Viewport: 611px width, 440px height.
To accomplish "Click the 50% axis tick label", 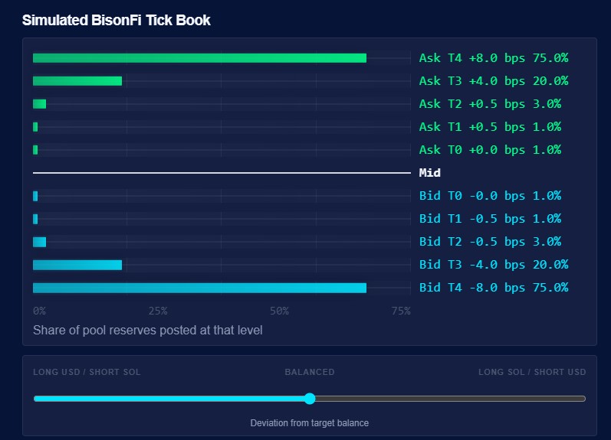I will tap(279, 311).
